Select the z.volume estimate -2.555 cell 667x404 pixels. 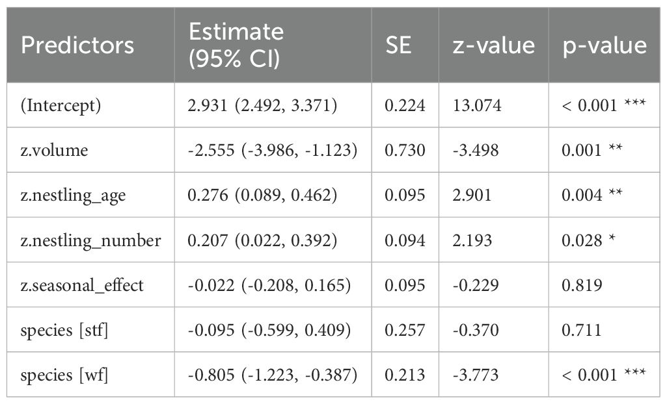coord(273,150)
